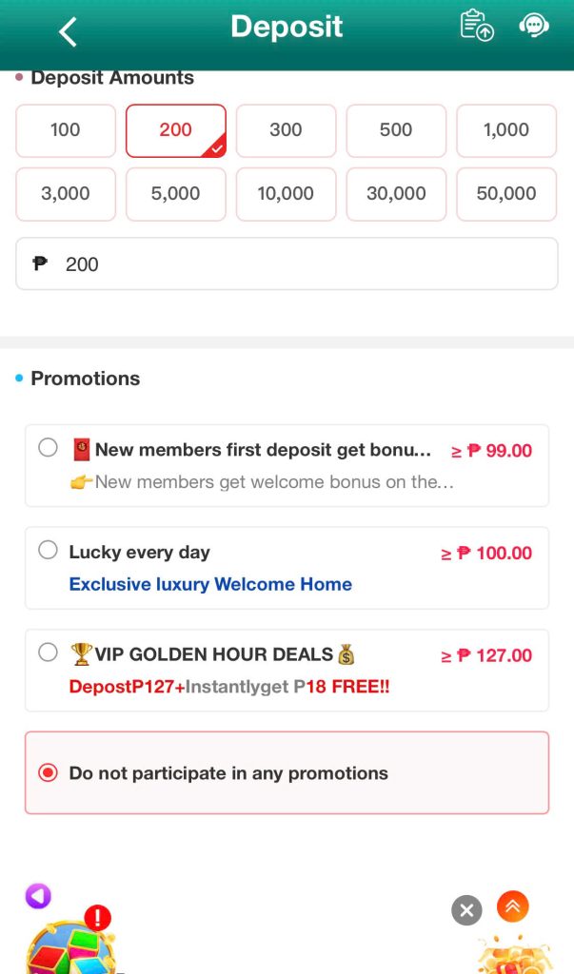Choose the 50,000 deposit amount
This screenshot has width=574, height=974.
[505, 194]
